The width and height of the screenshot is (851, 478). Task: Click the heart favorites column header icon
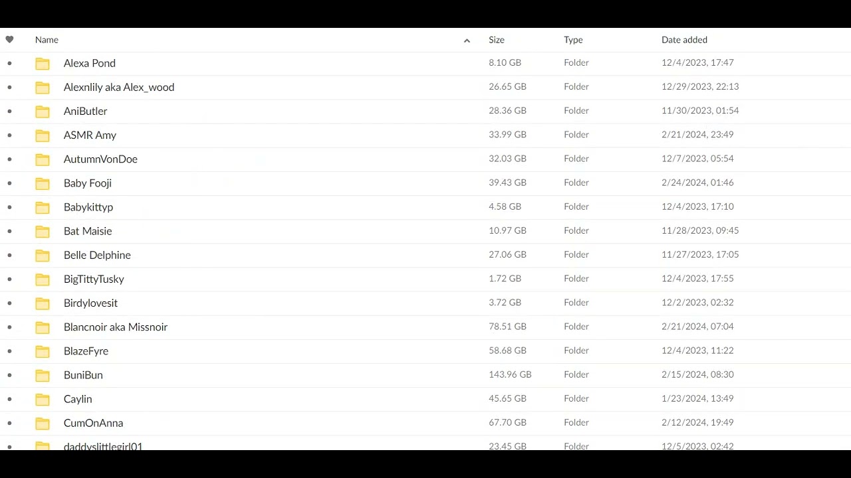coord(9,40)
